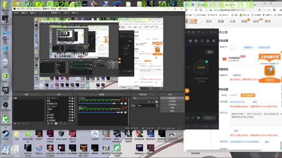
Task: Open the 工具 menu in OBS
Action: click(66, 13)
